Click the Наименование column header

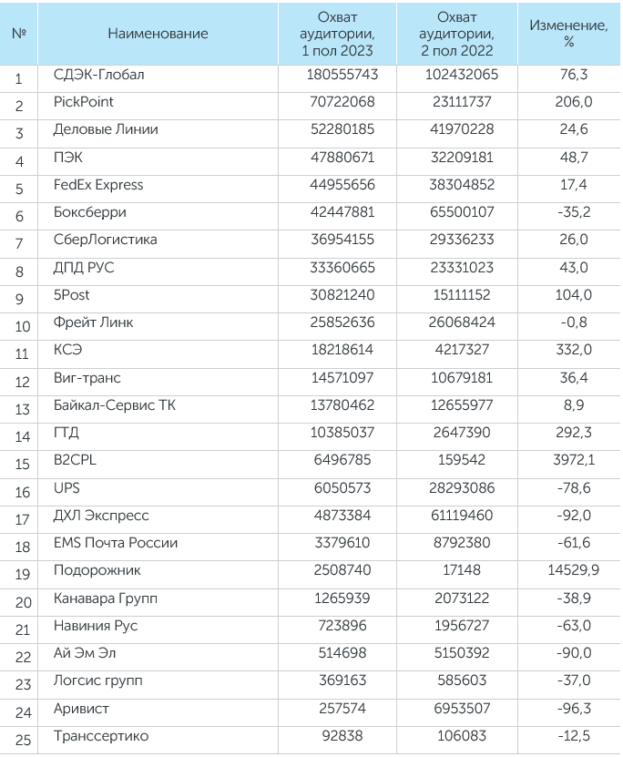click(158, 34)
